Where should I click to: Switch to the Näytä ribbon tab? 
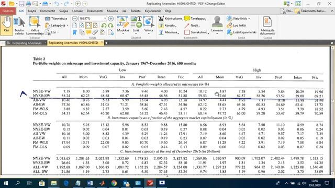32,11
